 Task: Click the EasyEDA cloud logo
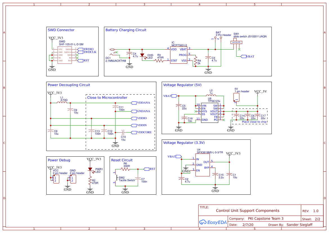203,222
